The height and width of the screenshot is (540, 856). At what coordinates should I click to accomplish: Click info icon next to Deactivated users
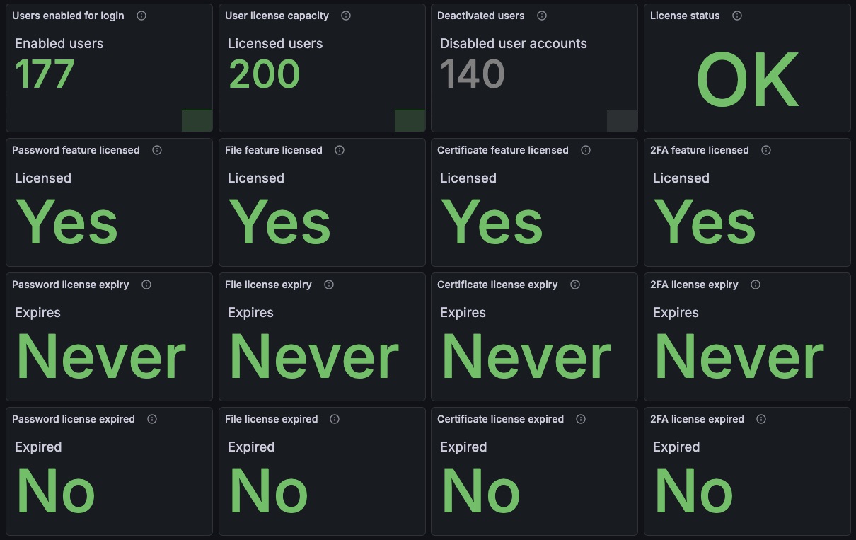tap(542, 16)
